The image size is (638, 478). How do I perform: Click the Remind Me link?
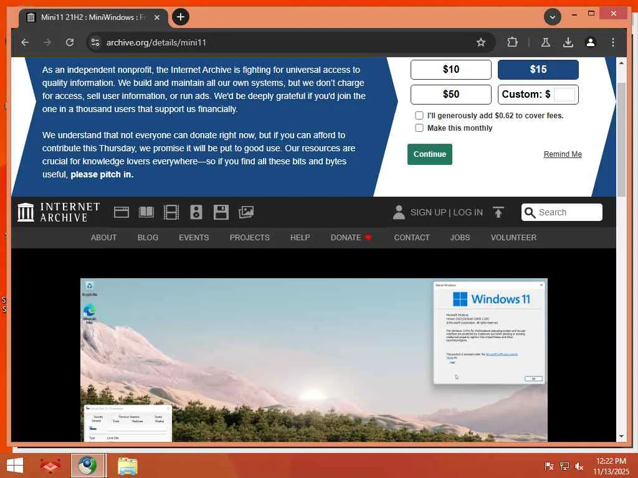pos(563,154)
